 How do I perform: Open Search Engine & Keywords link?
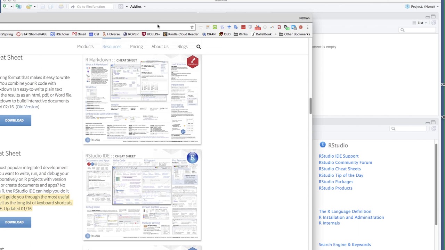[x=345, y=245]
